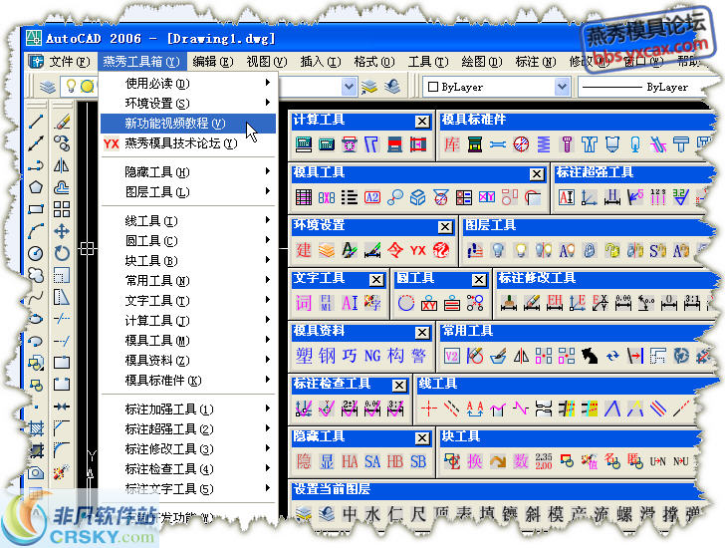The width and height of the screenshot is (725, 548).
Task: Close the 环境设置 toolbar
Action: click(x=445, y=226)
